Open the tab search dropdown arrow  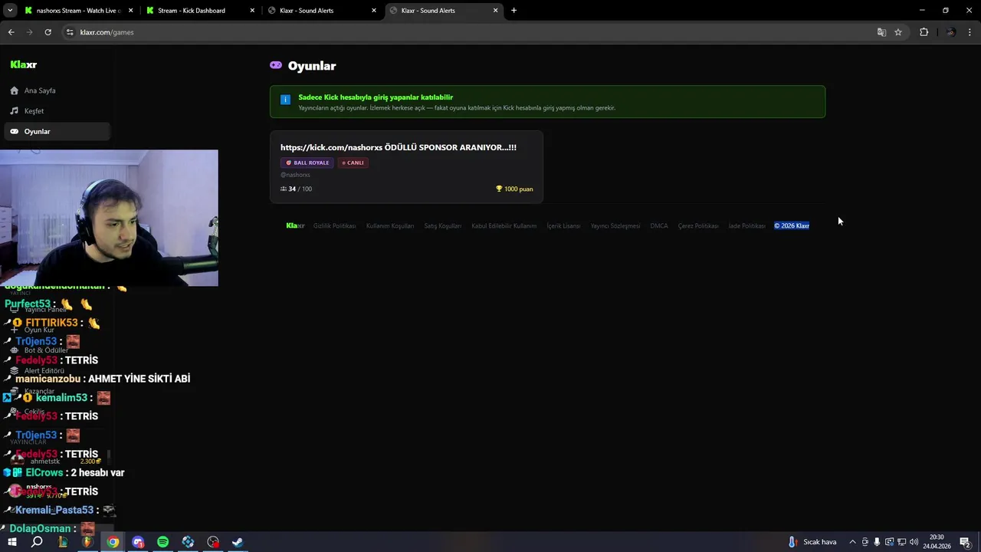10,11
